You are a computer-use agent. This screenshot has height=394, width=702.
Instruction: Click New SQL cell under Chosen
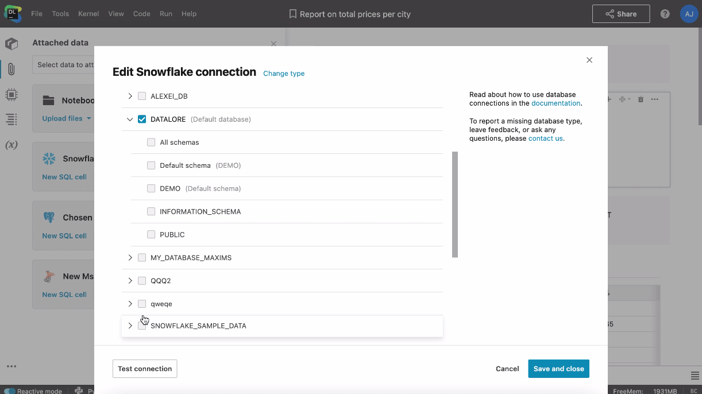click(x=64, y=235)
